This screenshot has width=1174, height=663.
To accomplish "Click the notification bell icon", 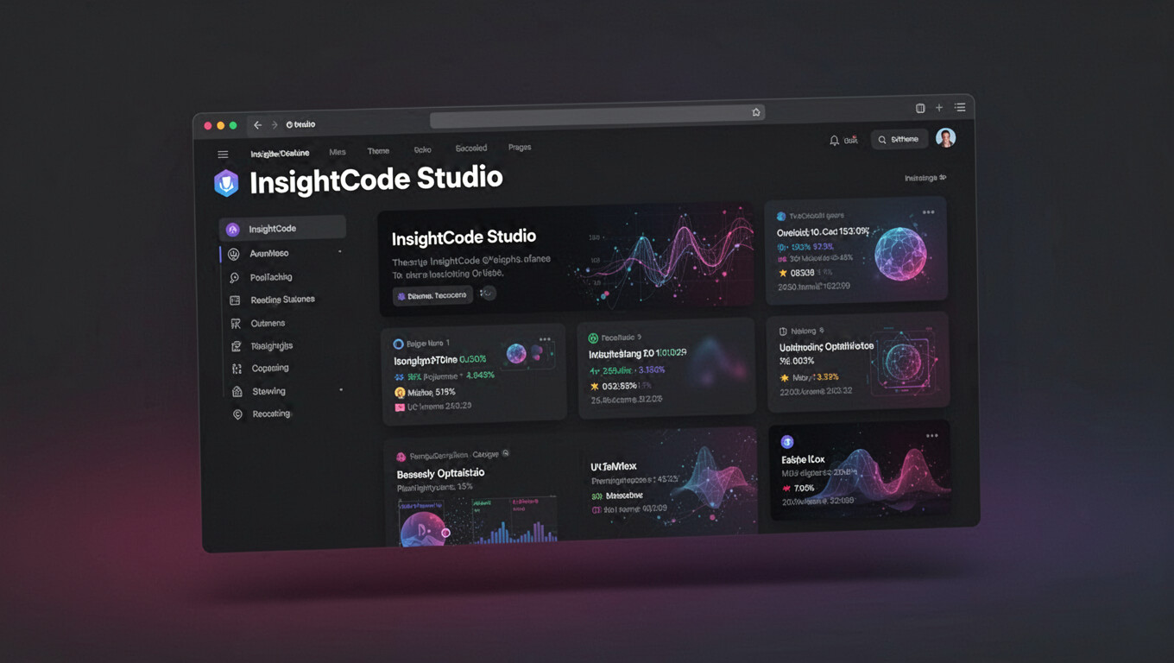I will coord(834,140).
